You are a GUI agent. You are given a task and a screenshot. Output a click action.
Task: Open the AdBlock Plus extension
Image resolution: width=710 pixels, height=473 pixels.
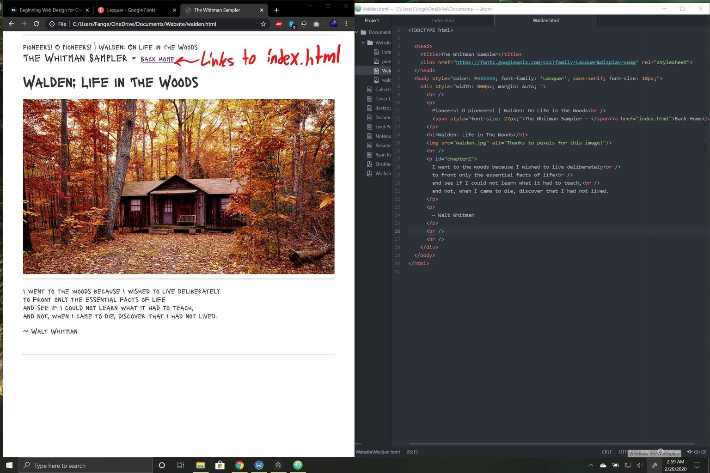pos(279,24)
